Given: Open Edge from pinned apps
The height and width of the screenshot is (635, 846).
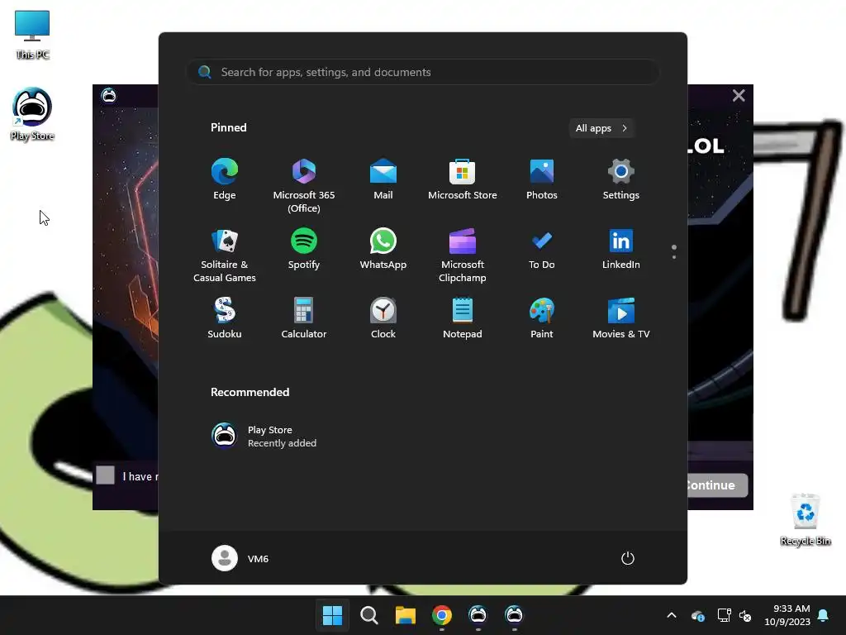Looking at the screenshot, I should coord(225,179).
